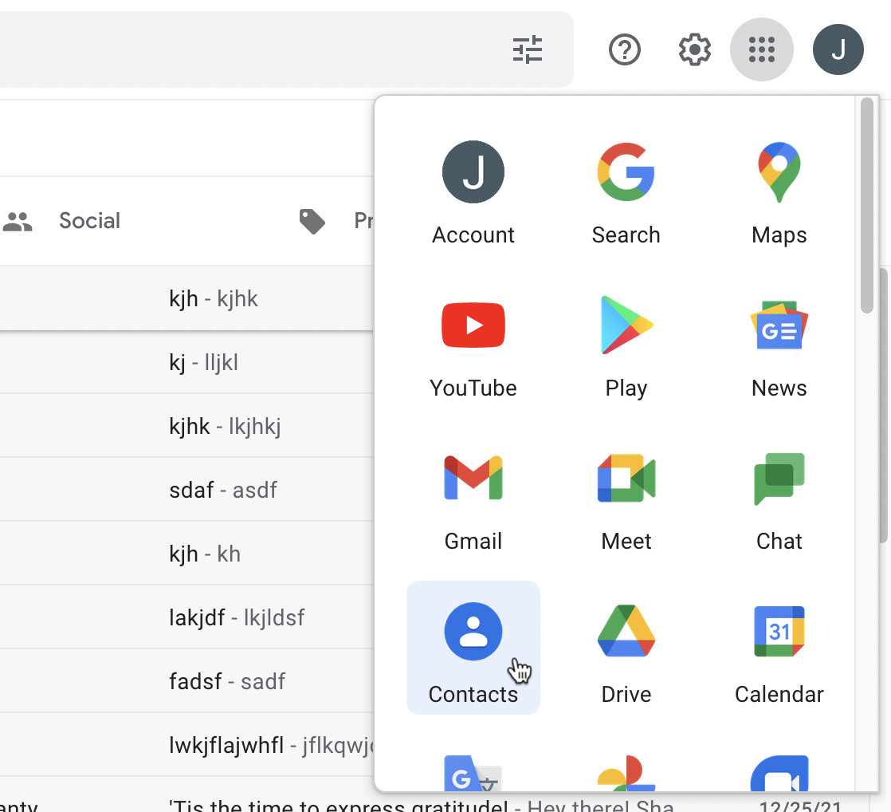Open Google Search app

click(x=626, y=191)
